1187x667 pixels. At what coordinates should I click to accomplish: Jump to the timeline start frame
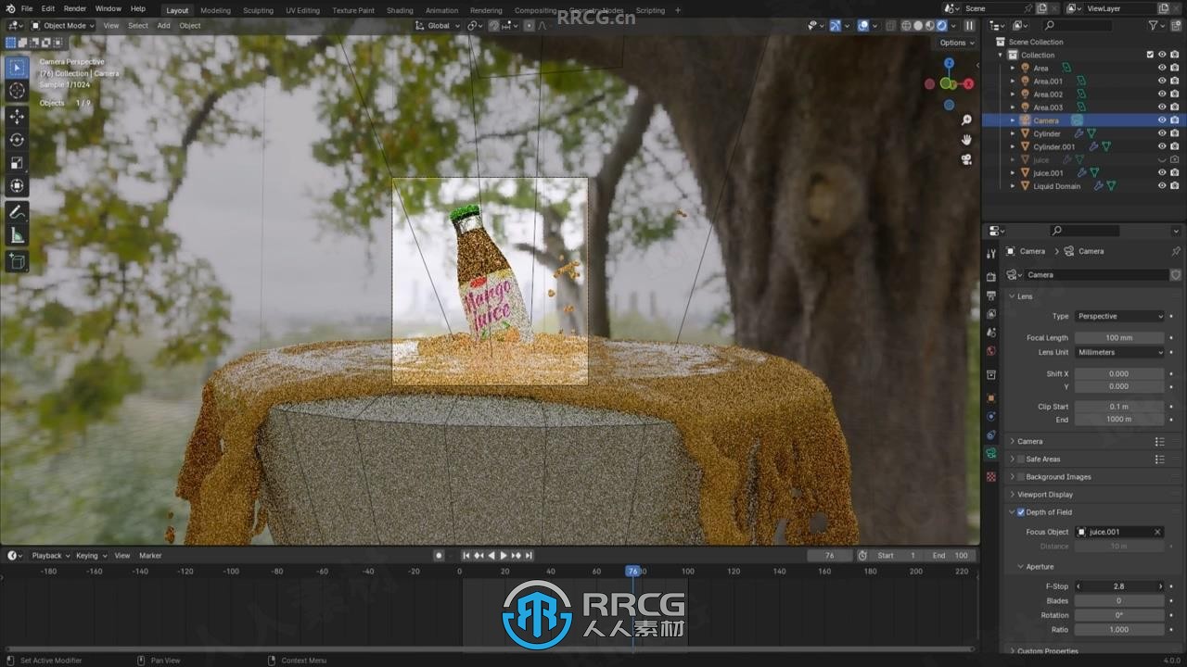click(466, 555)
